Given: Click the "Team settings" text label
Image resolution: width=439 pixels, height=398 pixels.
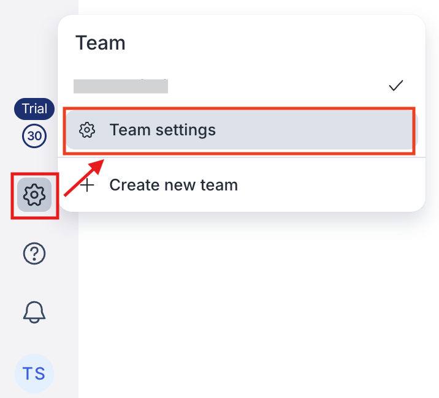Looking at the screenshot, I should point(162,130).
